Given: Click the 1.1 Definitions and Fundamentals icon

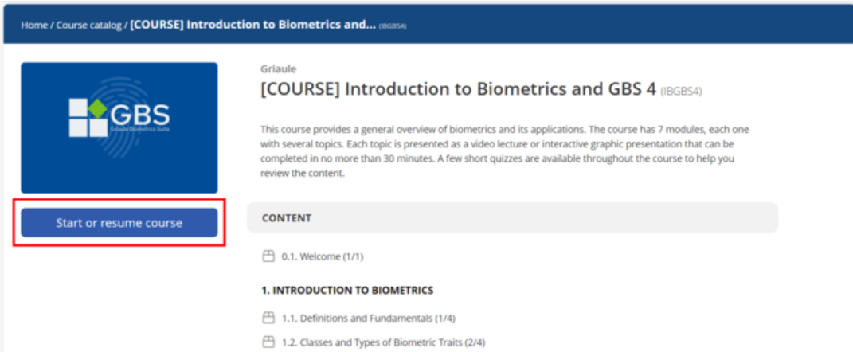Looking at the screenshot, I should 268,318.
